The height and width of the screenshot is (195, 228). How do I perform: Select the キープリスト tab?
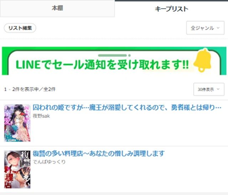click(171, 9)
